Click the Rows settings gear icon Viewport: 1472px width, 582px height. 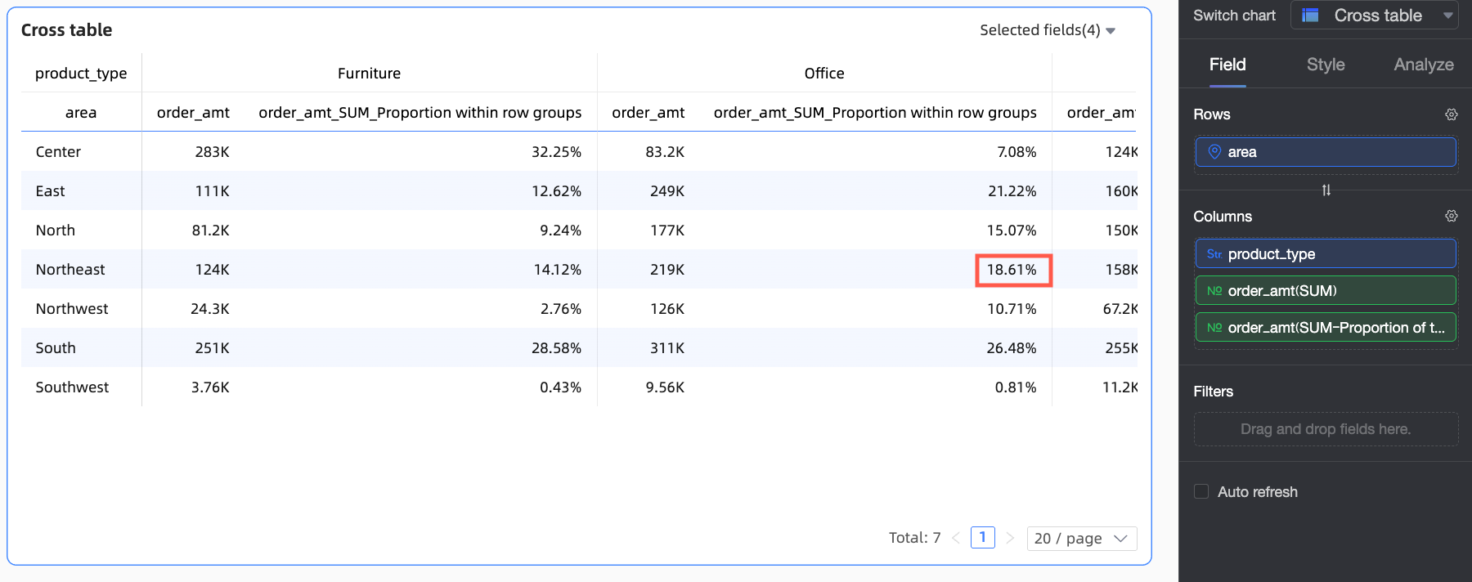[1452, 114]
